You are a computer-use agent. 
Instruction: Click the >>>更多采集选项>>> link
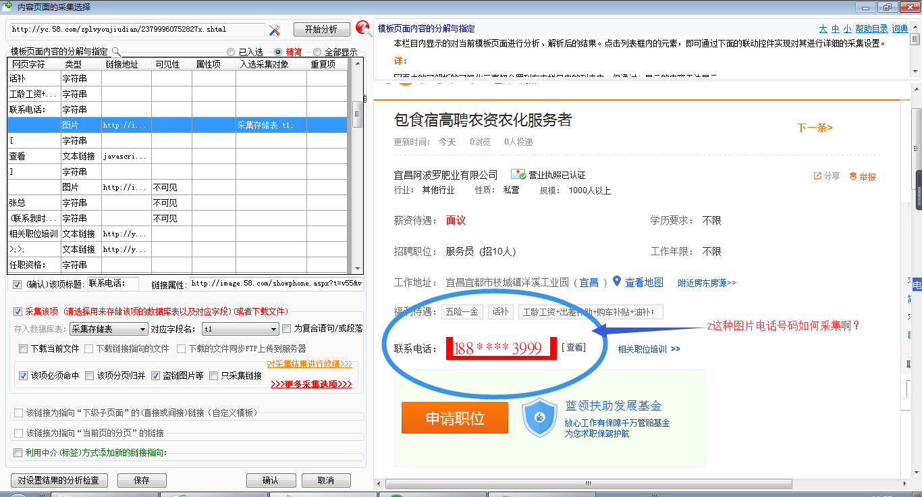tap(311, 384)
